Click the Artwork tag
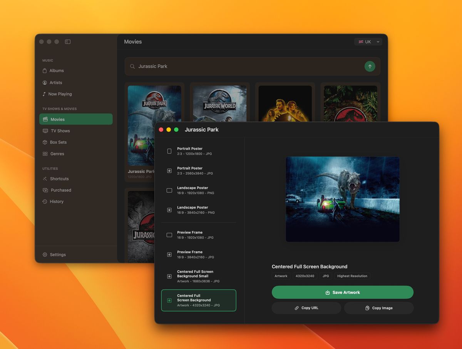462x349 pixels. coord(281,276)
